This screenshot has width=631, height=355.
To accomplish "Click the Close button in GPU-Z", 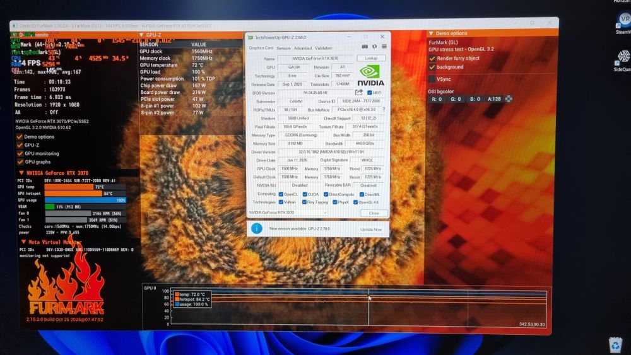I will click(374, 212).
